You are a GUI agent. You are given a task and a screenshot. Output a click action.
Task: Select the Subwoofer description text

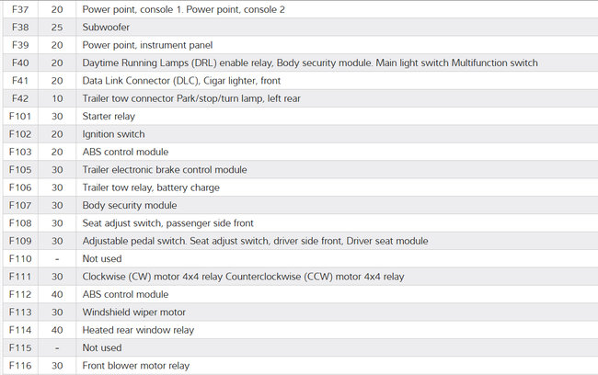pyautogui.click(x=106, y=28)
